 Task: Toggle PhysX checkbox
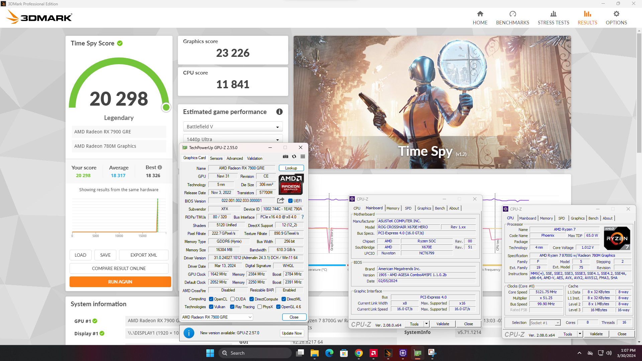click(259, 307)
